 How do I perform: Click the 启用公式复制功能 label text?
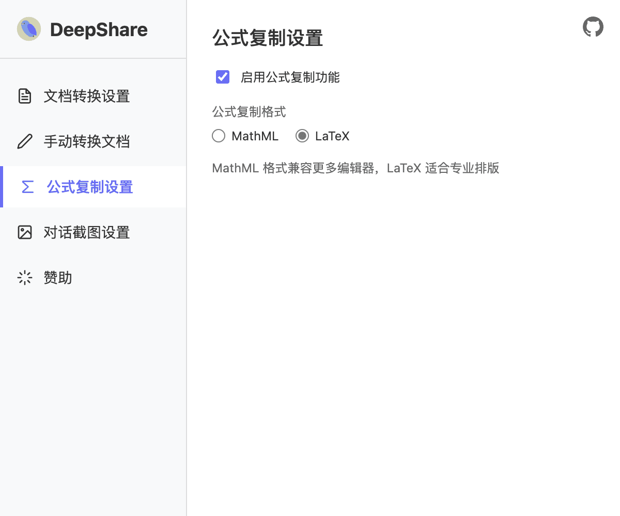(x=290, y=77)
